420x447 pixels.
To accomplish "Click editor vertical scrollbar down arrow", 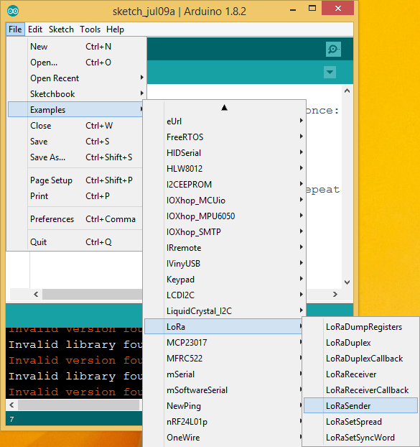I will pos(347,282).
